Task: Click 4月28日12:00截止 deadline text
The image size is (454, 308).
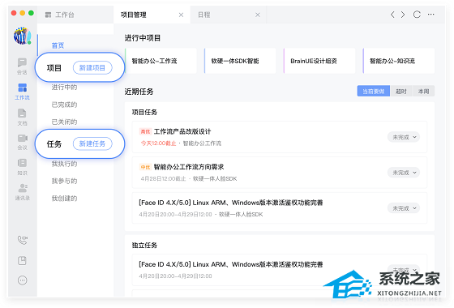Action: click(163, 179)
